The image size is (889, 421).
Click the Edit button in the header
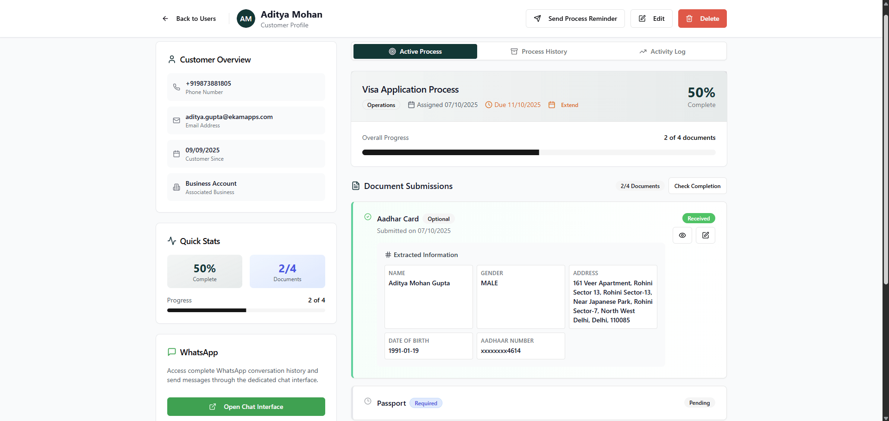651,19
